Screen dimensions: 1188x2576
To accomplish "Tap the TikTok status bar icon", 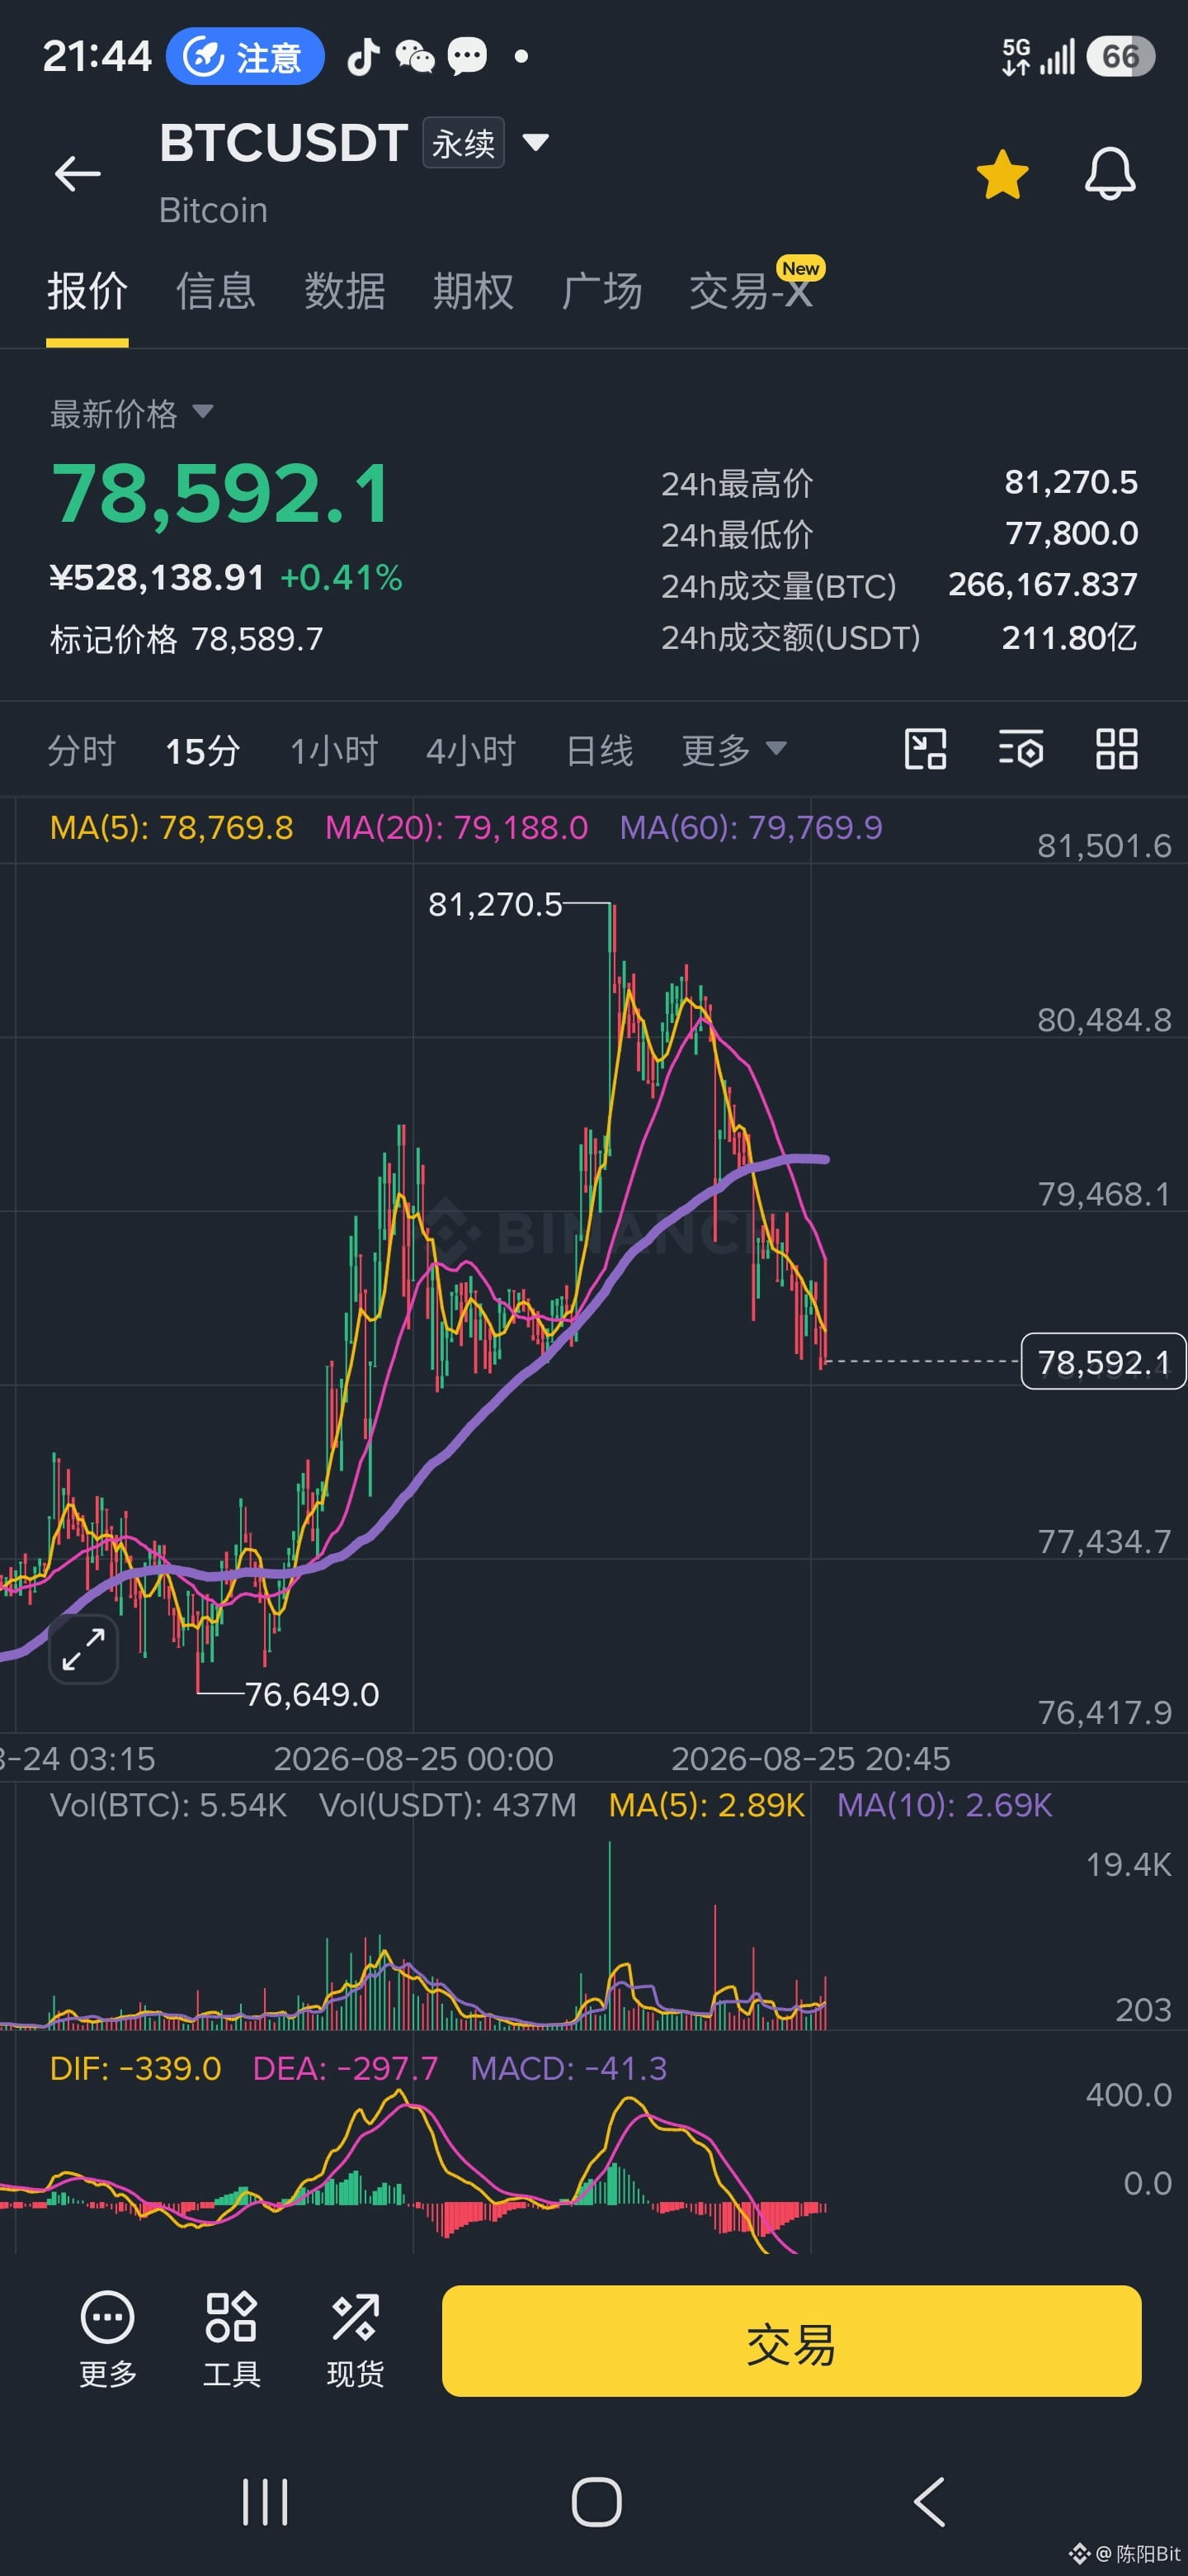I will [x=363, y=56].
